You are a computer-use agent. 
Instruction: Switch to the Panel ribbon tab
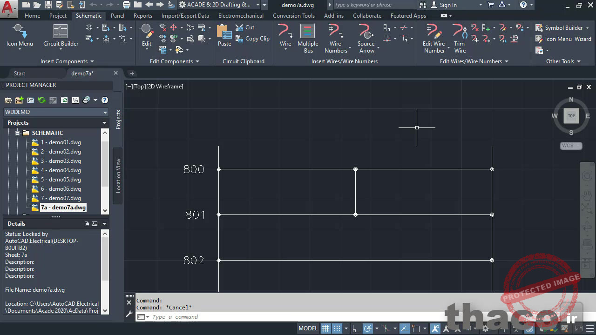(117, 16)
